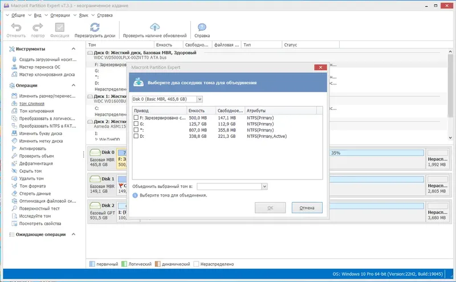Click the Логический legend color swatch
456x282 pixels.
pyautogui.click(x=124, y=264)
